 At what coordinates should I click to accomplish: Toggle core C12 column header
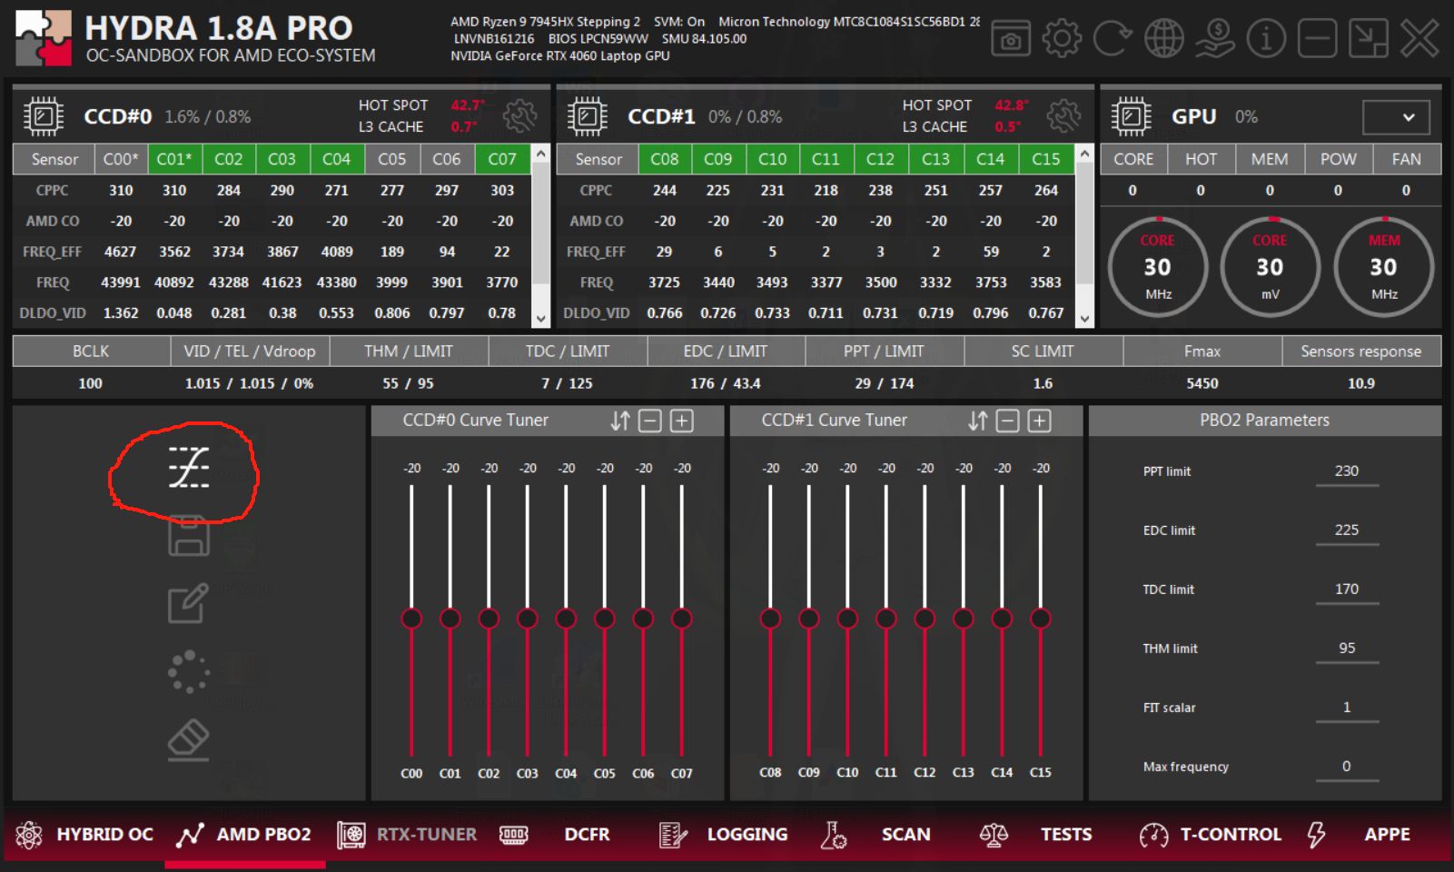880,159
